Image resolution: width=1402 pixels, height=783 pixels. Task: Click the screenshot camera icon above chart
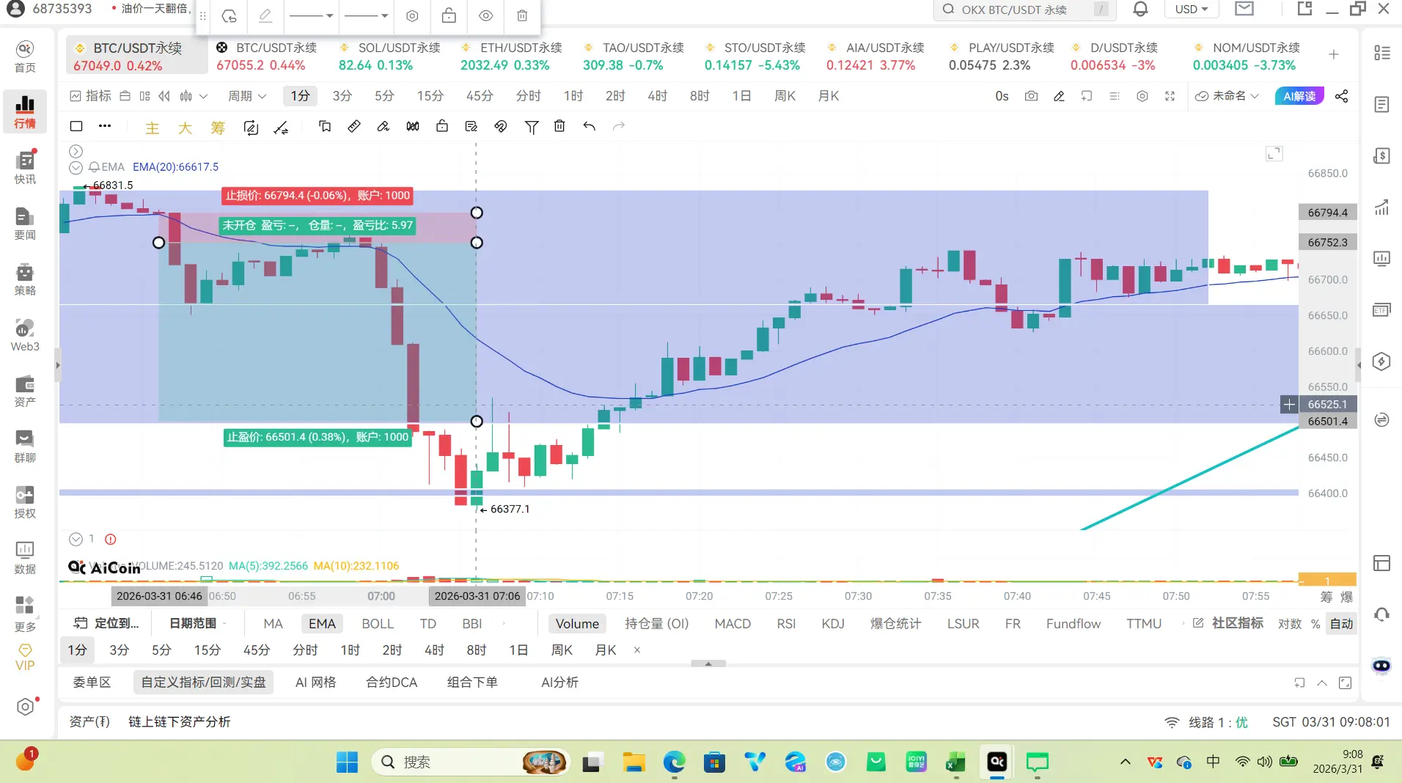1031,96
